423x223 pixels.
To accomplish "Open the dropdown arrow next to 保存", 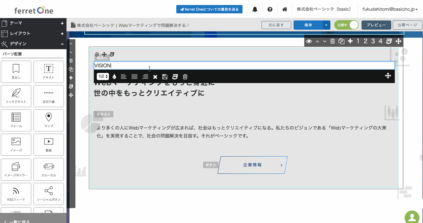I will point(326,25).
